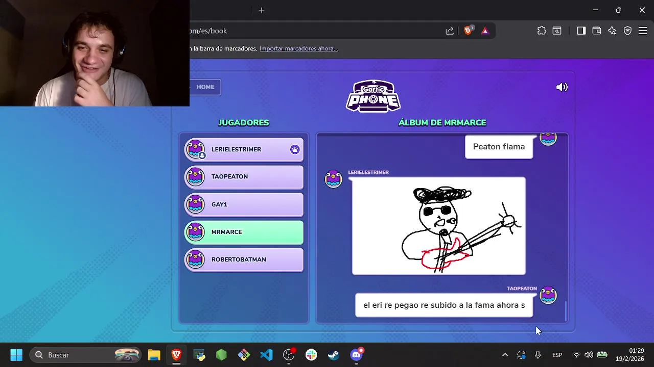
Task: Select player GAY1 in the players list
Action: [x=244, y=204]
